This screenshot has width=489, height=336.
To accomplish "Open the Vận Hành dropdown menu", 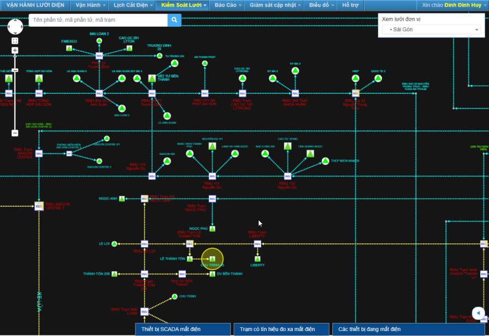I will [x=90, y=5].
